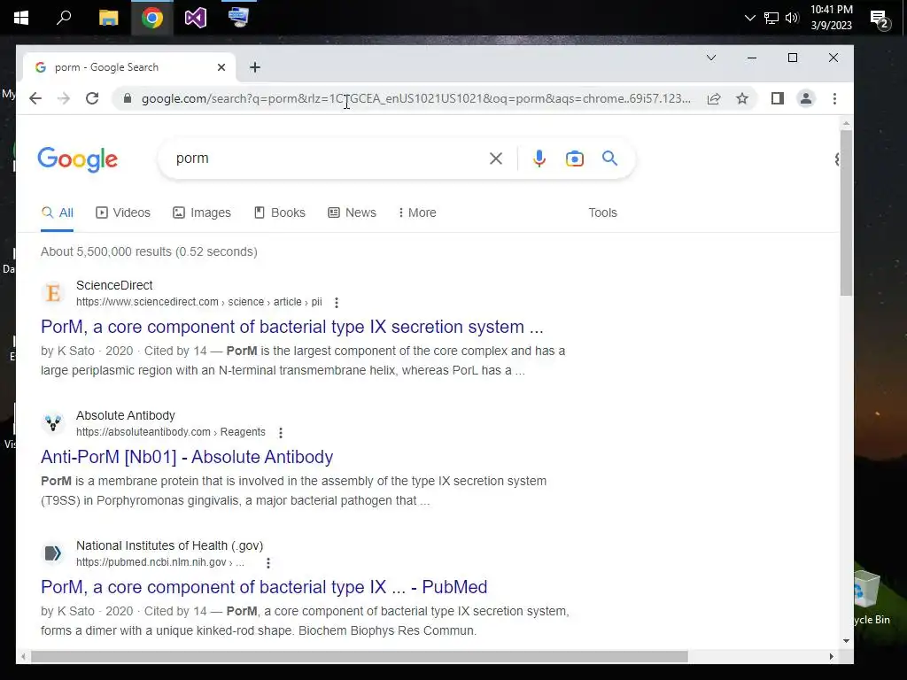
Task: Click the volume speaker tray icon
Action: coord(792,18)
